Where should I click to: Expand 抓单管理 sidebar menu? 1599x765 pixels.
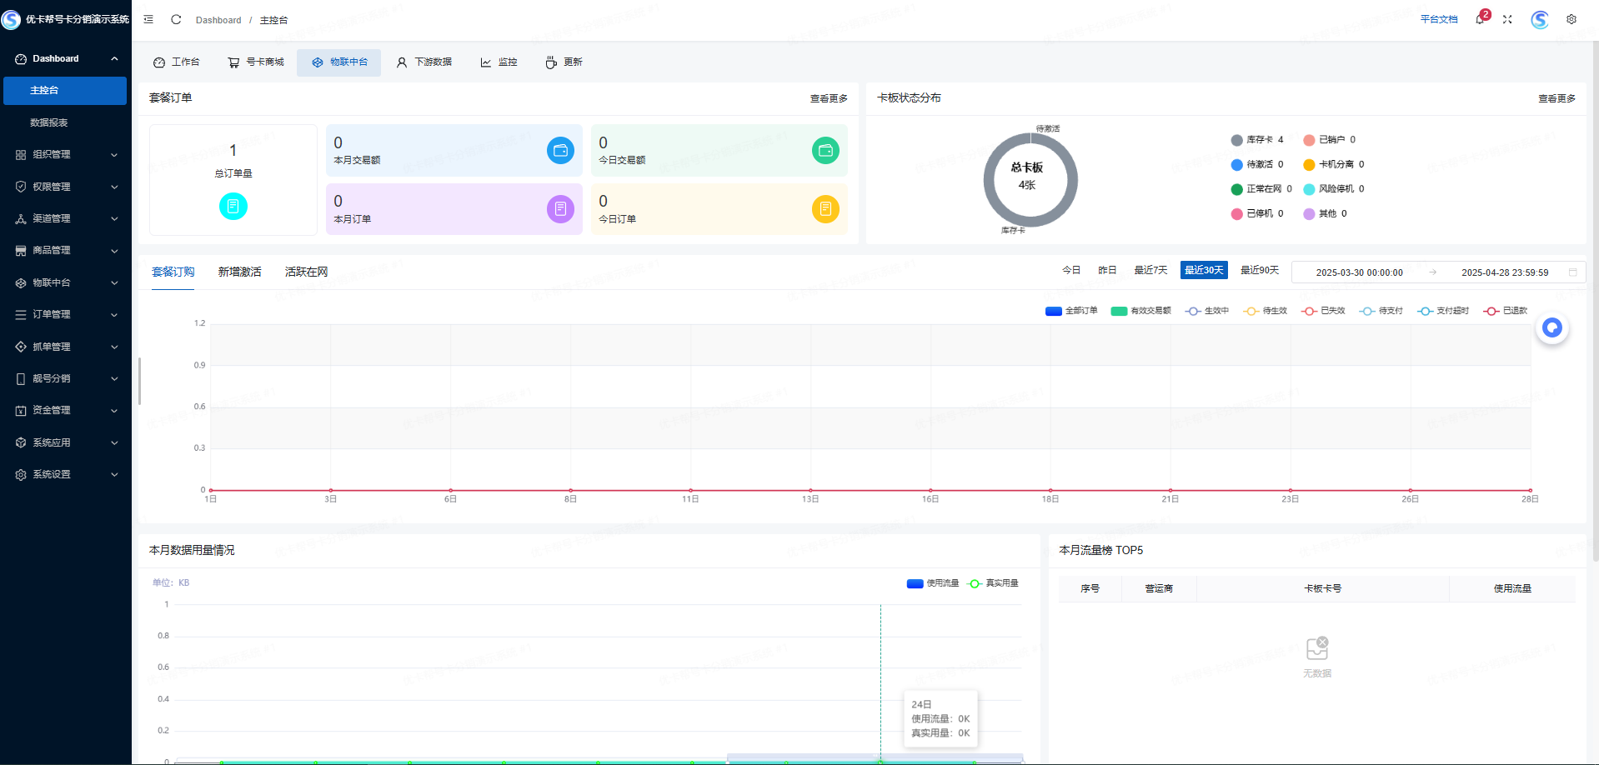65,347
